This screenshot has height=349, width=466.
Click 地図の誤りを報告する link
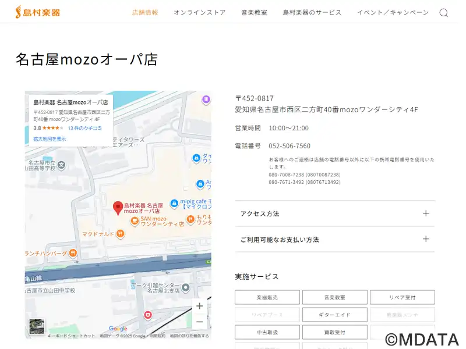pyautogui.click(x=189, y=336)
